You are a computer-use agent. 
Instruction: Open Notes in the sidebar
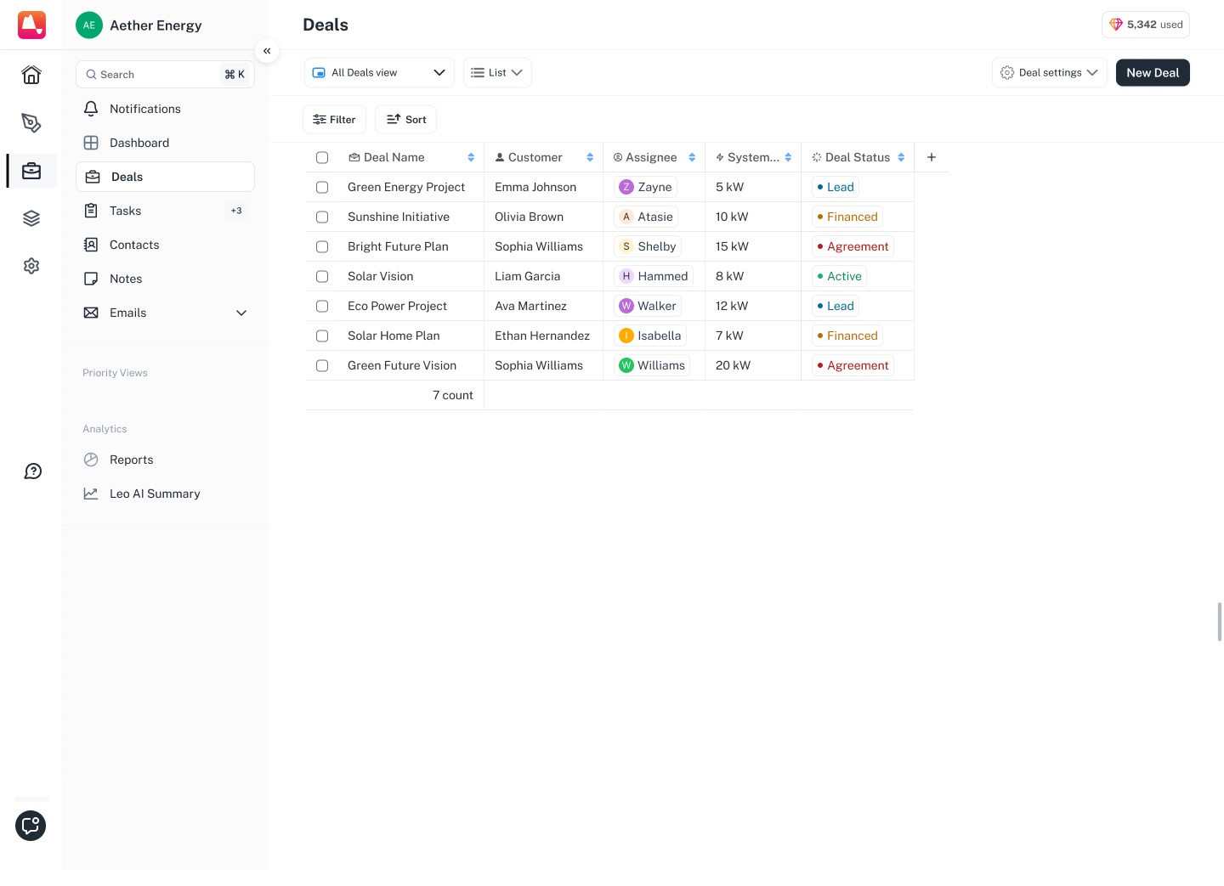coord(165,279)
